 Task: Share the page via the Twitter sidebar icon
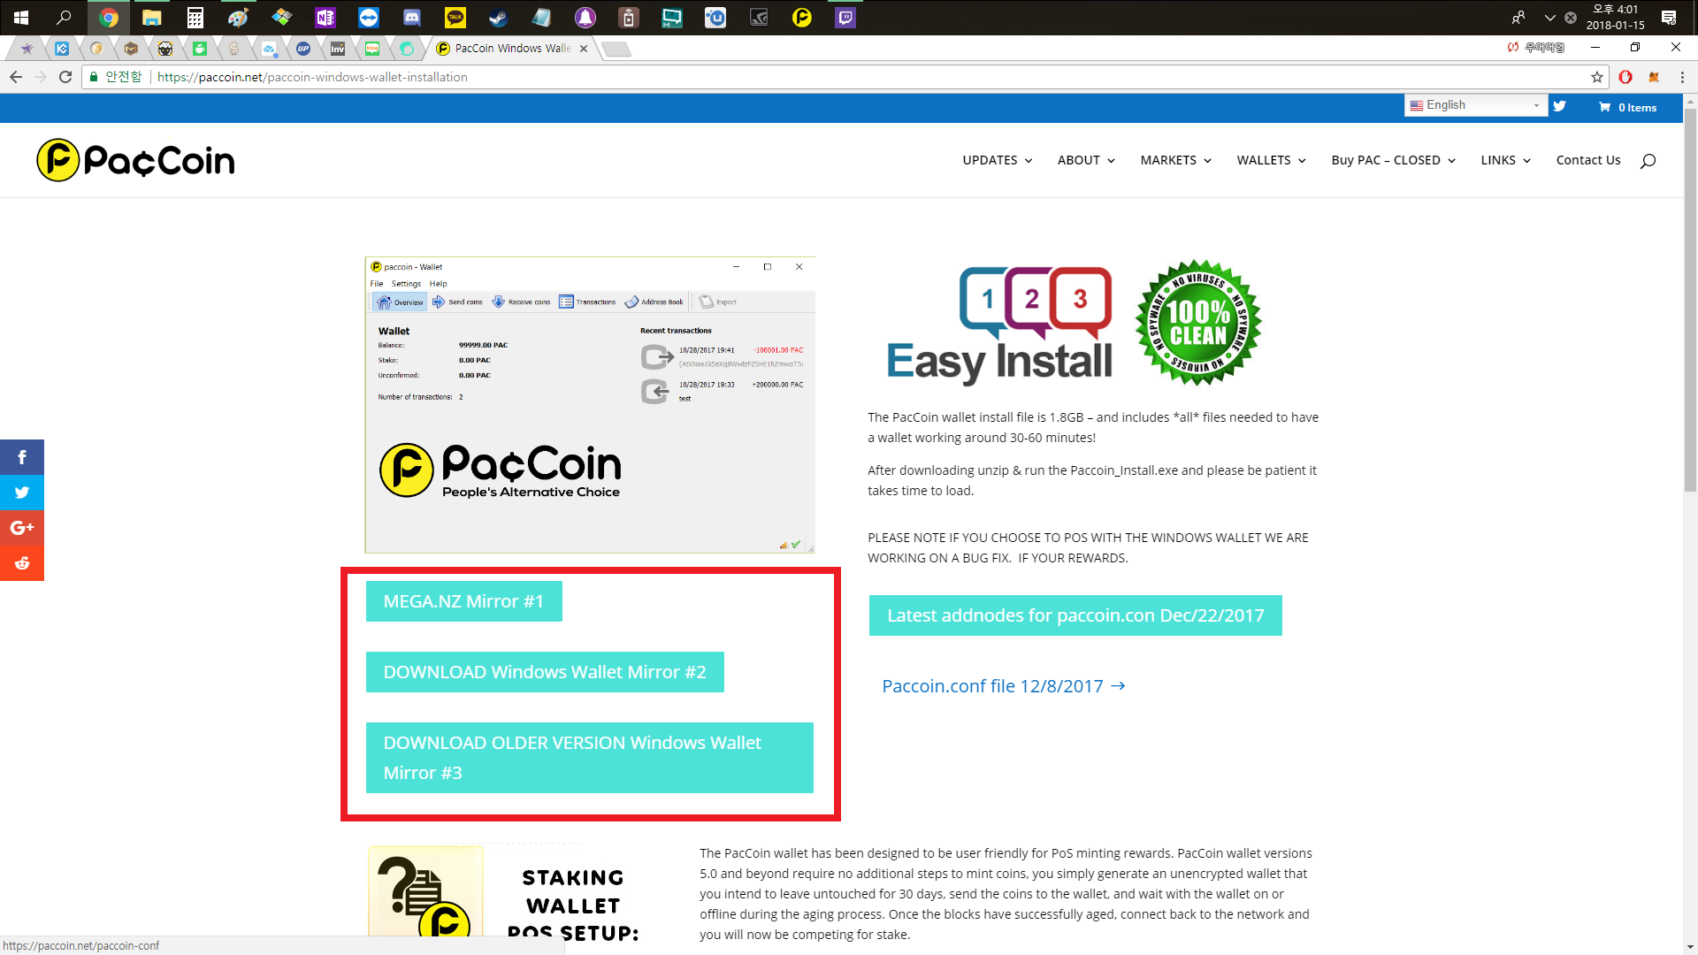22,493
